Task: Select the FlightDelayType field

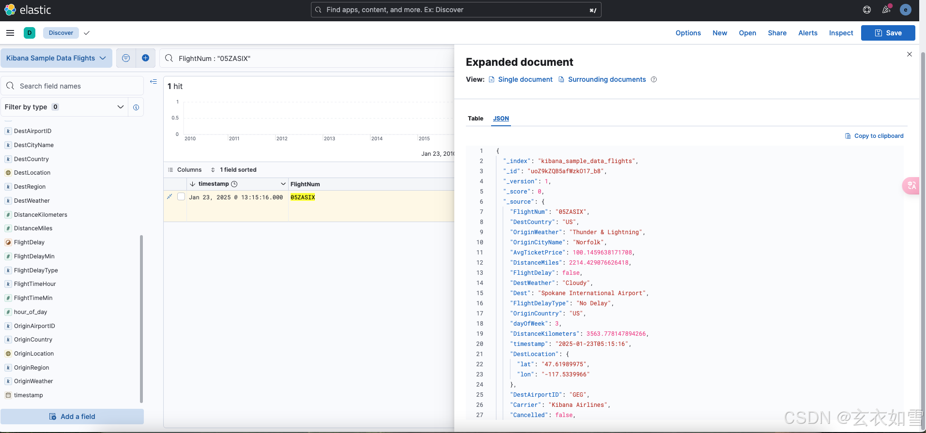Action: pos(36,270)
